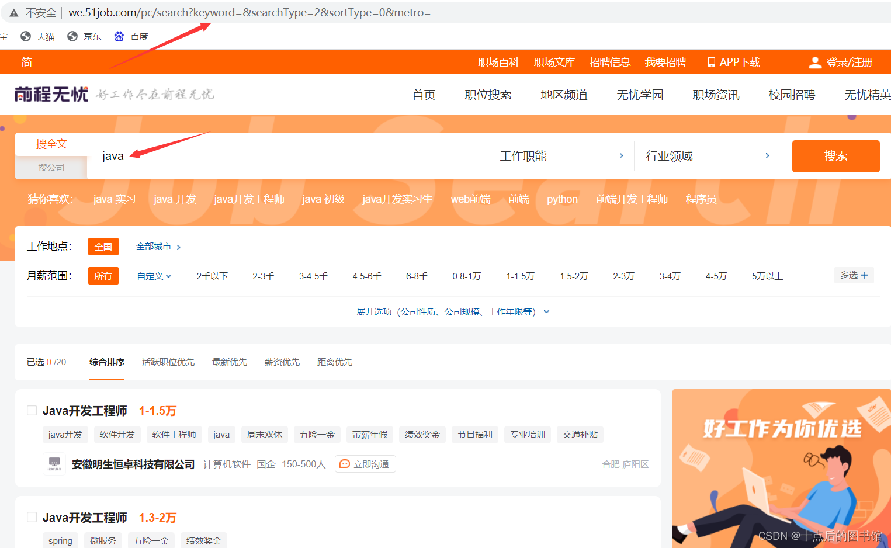Filter salary by 2千以下
Screen dimensions: 891x548
212,276
